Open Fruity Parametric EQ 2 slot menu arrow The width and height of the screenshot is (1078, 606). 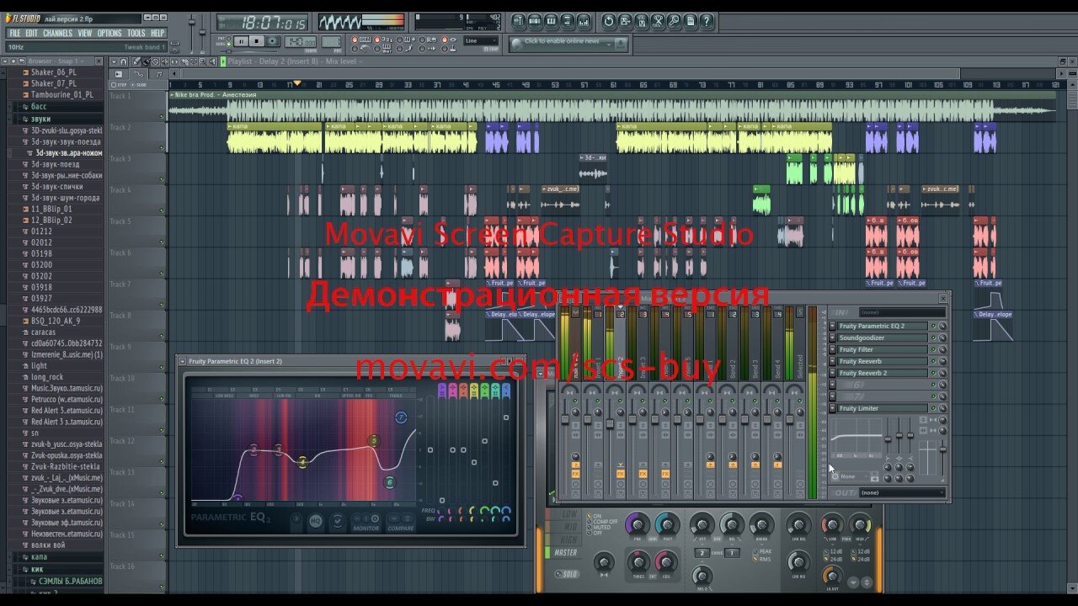(x=832, y=326)
